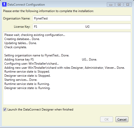
Task: Click the DataConnect app icon in title bar
Action: [4, 4]
